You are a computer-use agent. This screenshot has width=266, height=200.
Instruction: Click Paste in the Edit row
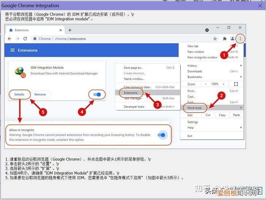pyautogui.click(x=236, y=115)
